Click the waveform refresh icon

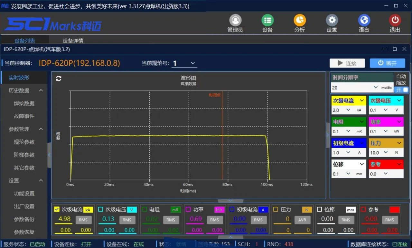pyautogui.click(x=59, y=79)
